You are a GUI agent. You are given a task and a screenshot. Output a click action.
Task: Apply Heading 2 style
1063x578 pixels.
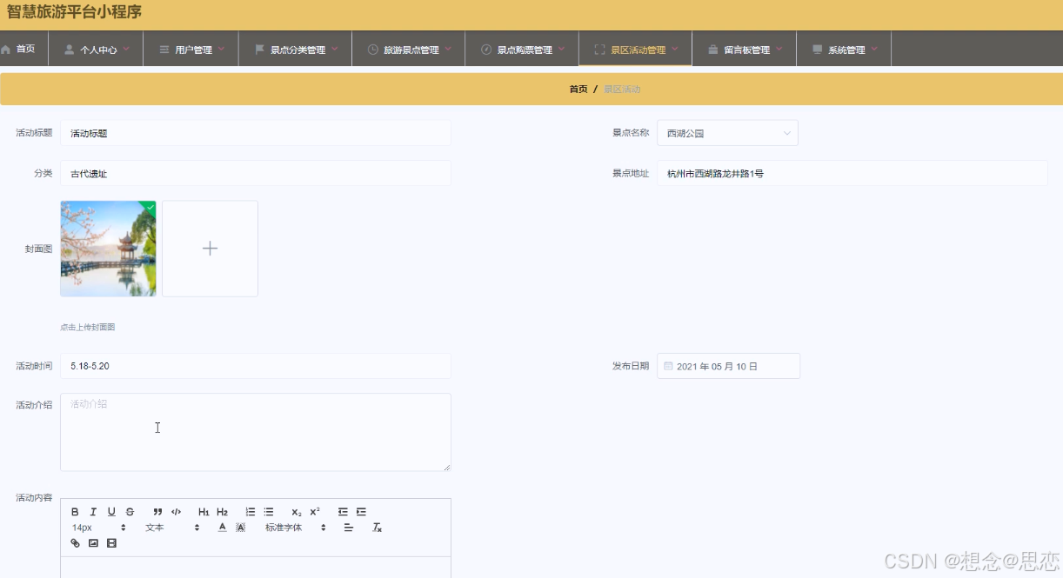[222, 512]
